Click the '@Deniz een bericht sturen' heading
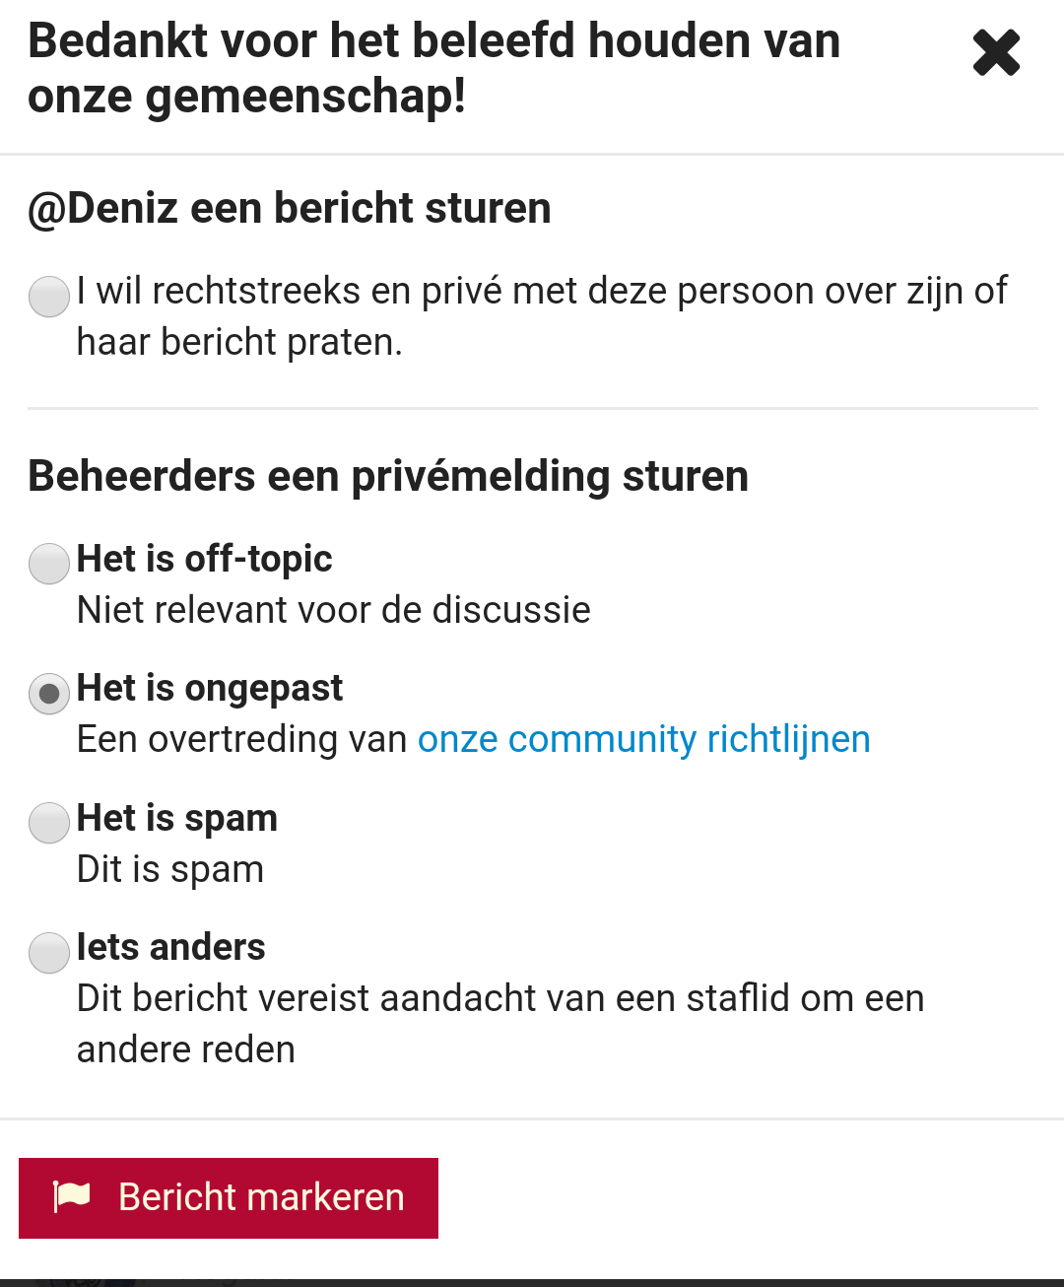 [x=290, y=209]
